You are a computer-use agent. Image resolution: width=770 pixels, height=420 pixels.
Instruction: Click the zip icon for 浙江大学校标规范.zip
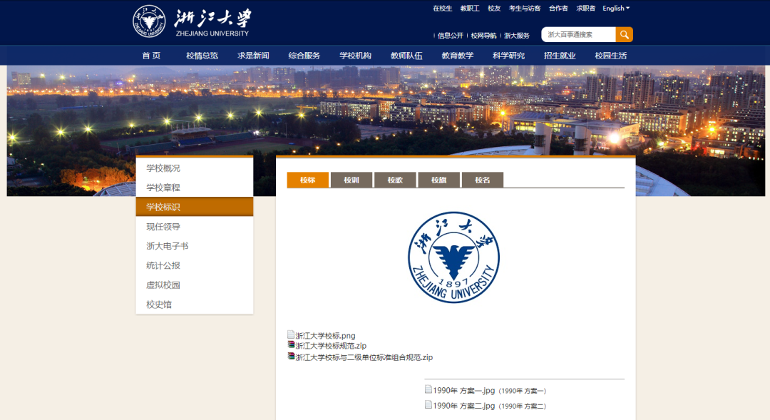tap(291, 345)
